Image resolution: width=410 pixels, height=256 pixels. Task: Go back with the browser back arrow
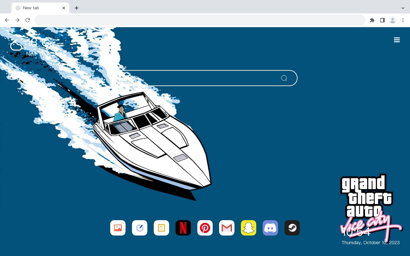click(x=7, y=20)
